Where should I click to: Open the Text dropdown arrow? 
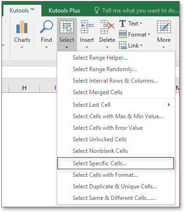(x=141, y=24)
